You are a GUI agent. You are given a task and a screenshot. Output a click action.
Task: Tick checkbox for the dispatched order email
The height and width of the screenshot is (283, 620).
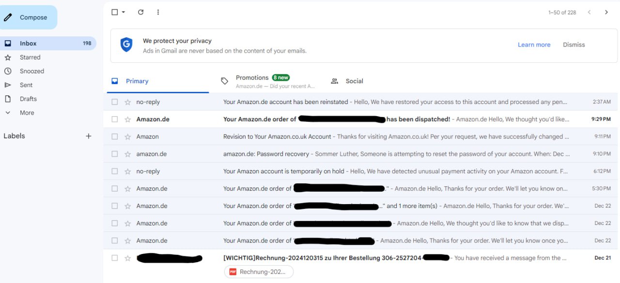click(115, 119)
